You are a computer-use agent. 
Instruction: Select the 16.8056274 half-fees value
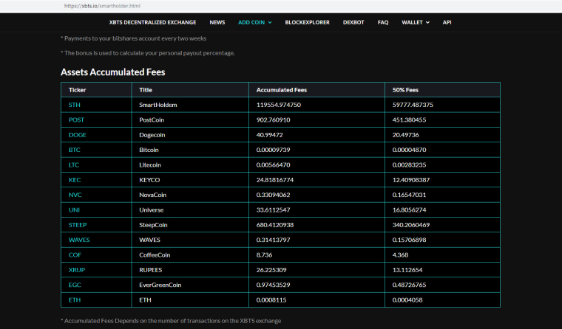coord(409,210)
